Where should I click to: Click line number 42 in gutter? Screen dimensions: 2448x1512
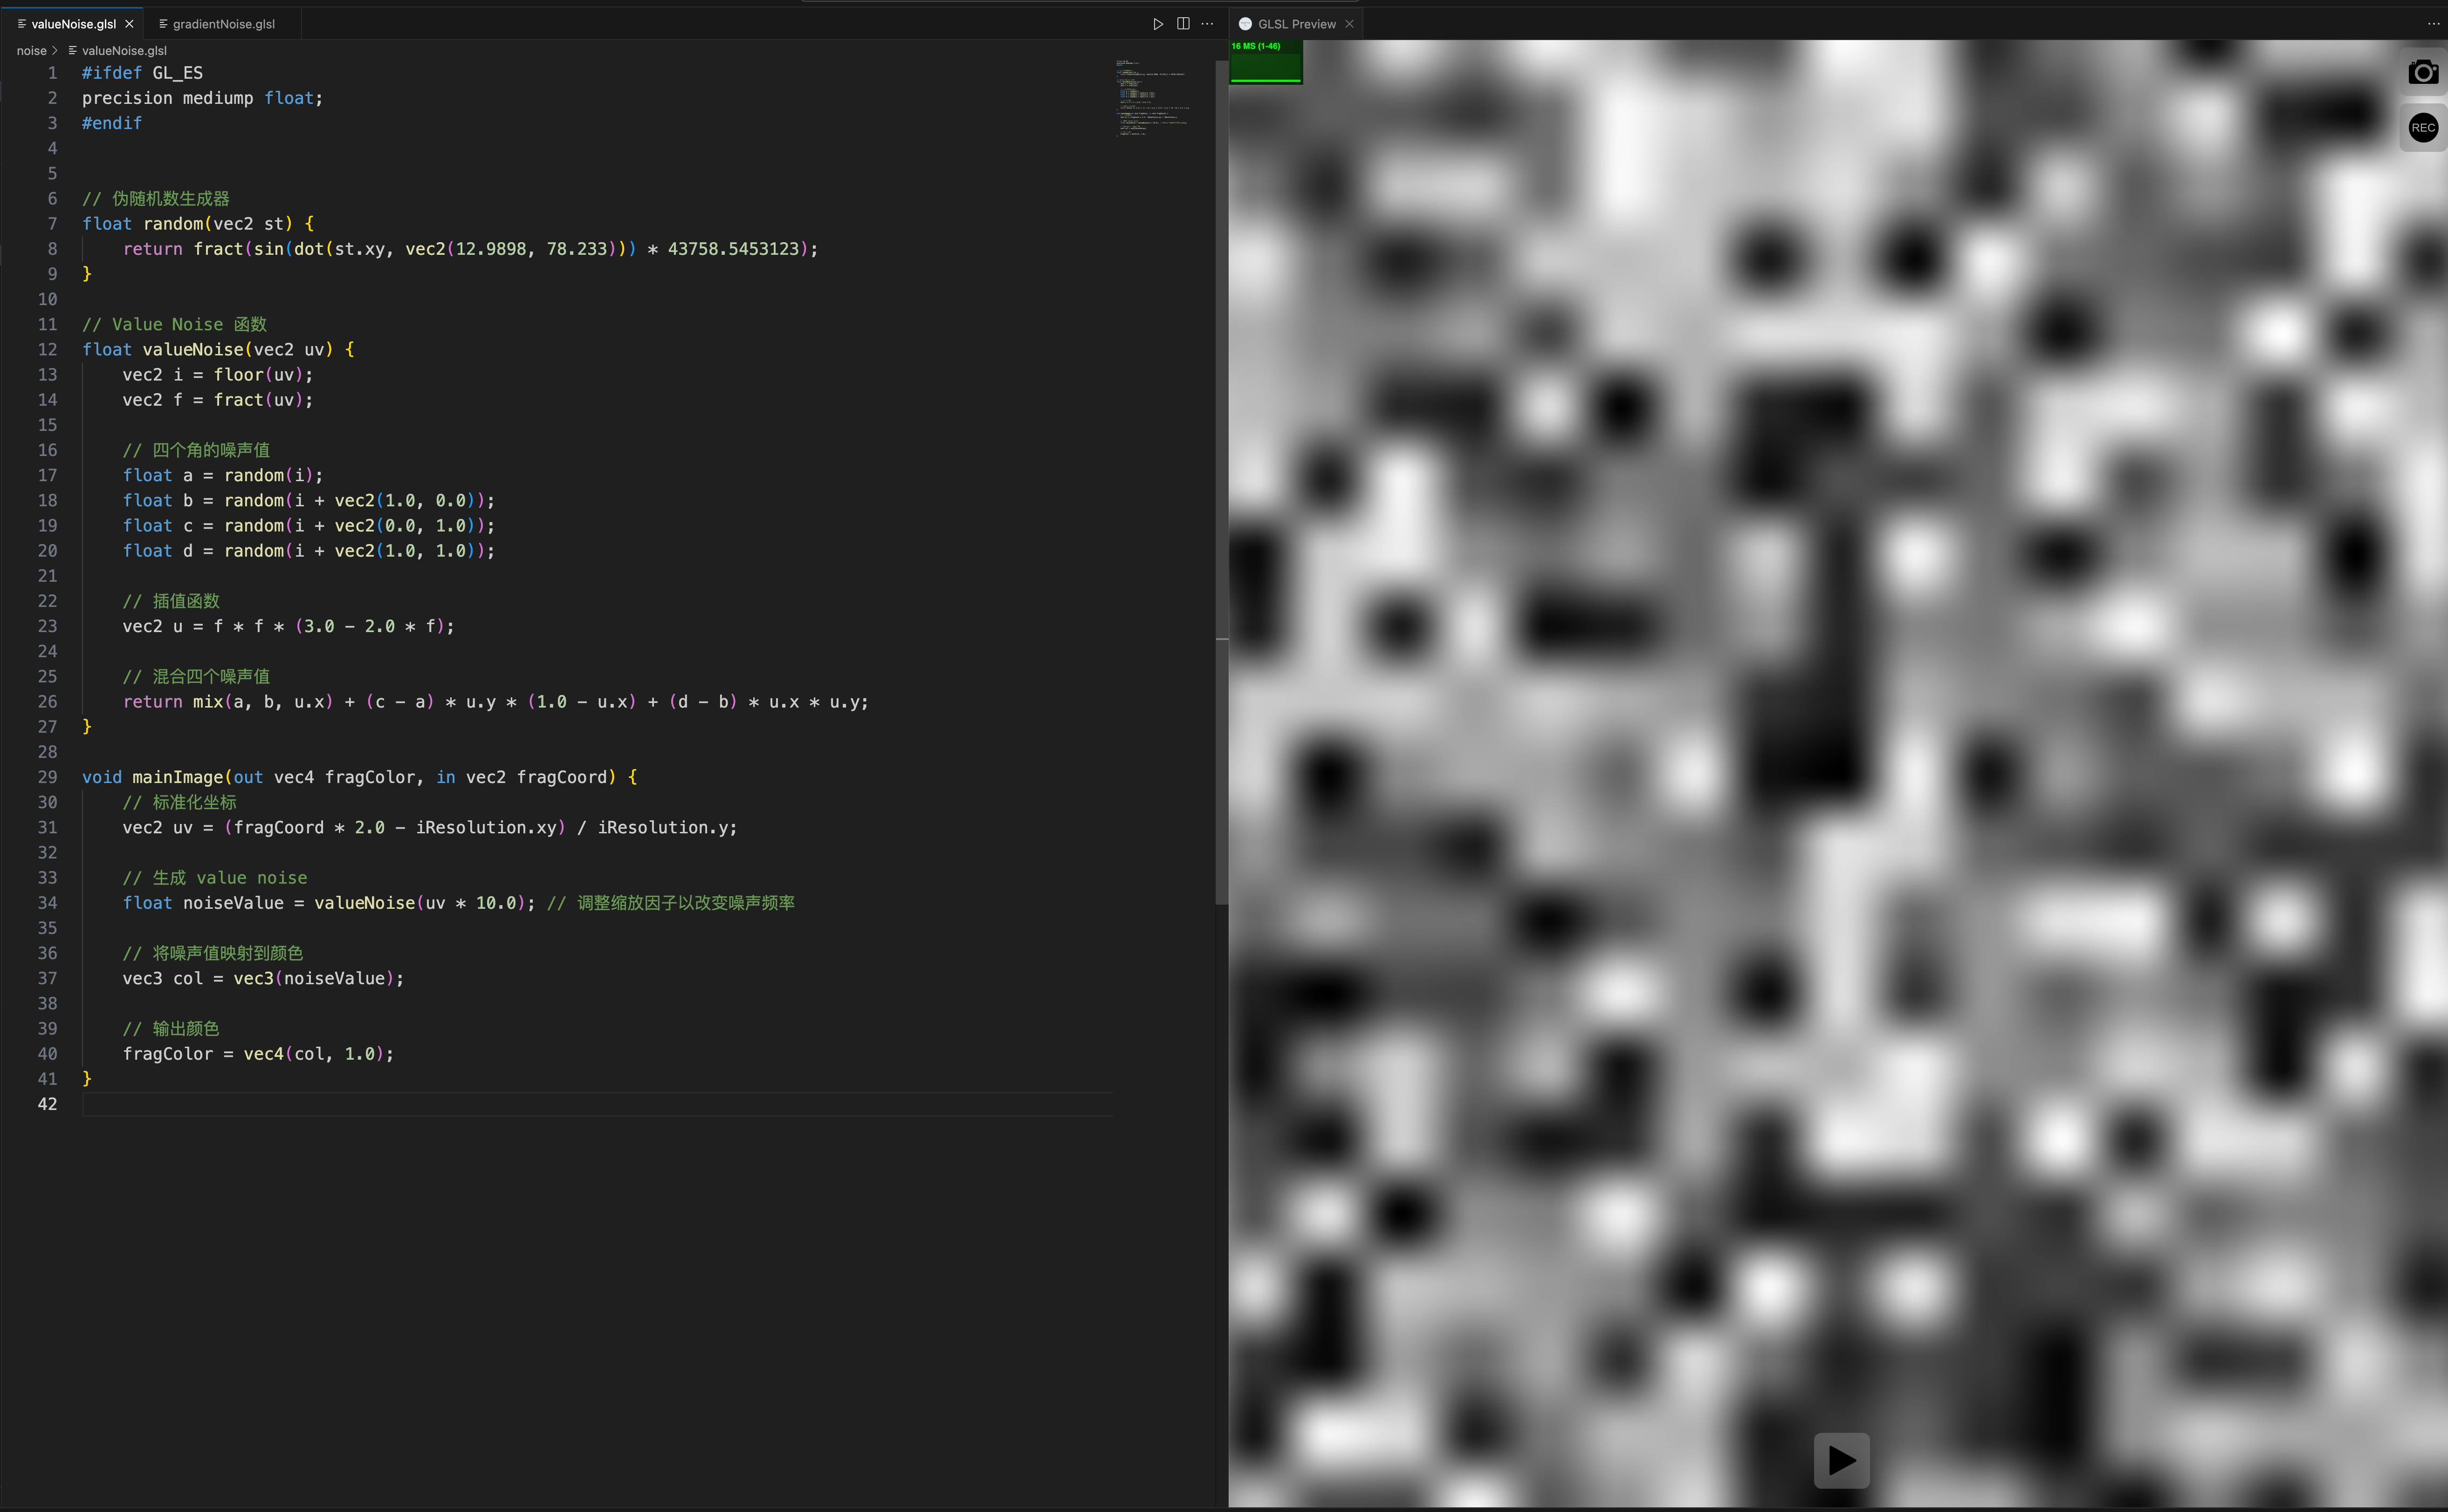(47, 1104)
